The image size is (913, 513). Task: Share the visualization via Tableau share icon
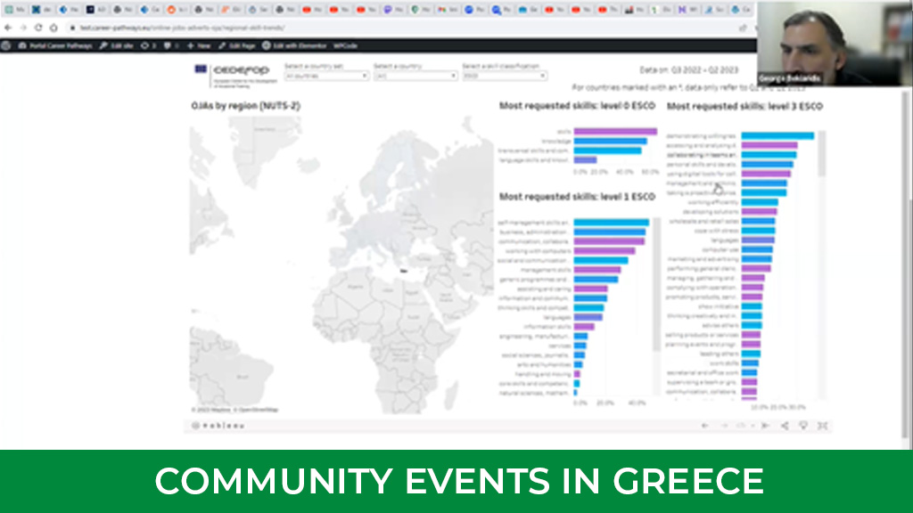pos(785,426)
